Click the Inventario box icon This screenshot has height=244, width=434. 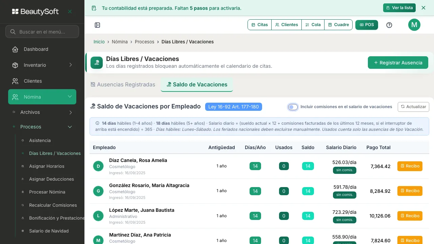[x=15, y=65]
